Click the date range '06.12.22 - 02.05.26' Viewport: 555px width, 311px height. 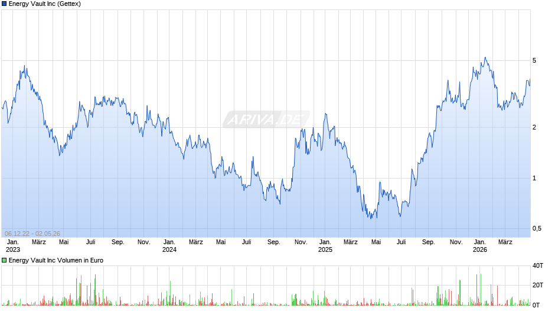[x=32, y=234]
